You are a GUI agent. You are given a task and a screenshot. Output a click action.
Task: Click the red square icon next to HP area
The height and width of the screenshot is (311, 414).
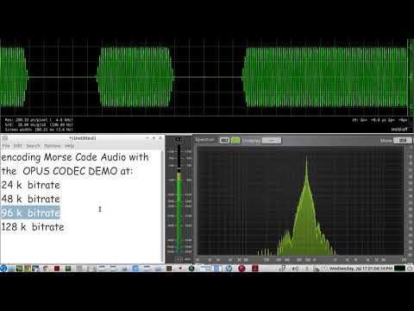pos(255,269)
